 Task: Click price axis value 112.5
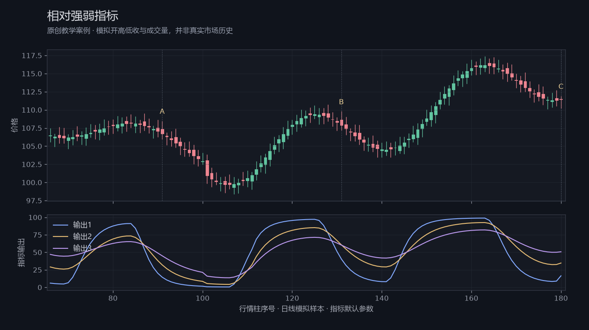tap(32, 92)
